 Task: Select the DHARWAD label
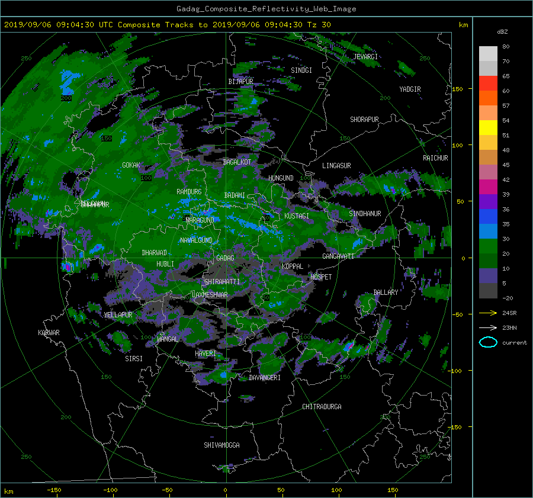(155, 253)
